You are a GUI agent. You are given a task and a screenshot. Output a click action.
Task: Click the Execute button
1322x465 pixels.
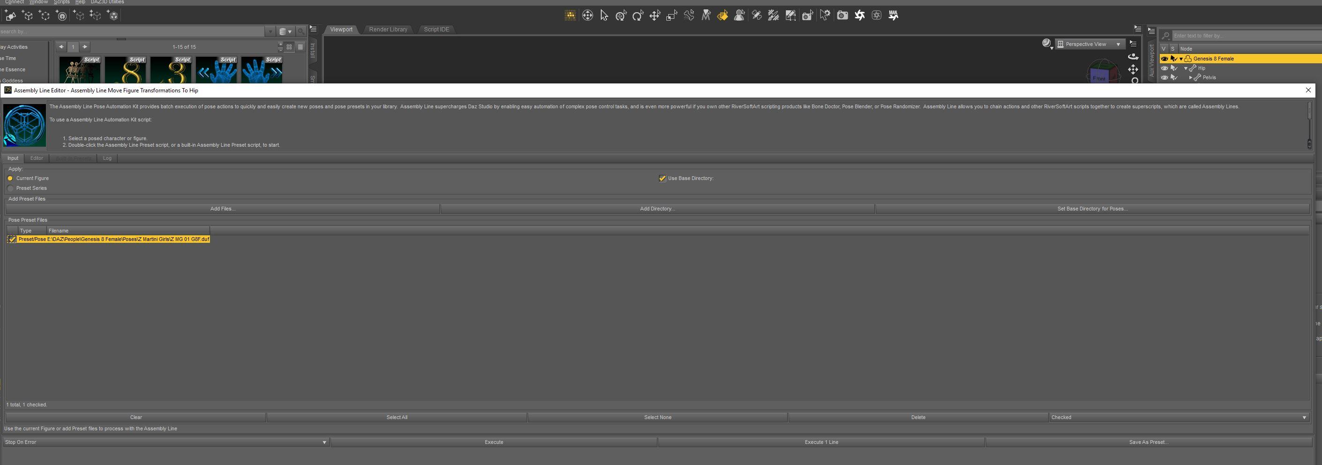coord(493,442)
